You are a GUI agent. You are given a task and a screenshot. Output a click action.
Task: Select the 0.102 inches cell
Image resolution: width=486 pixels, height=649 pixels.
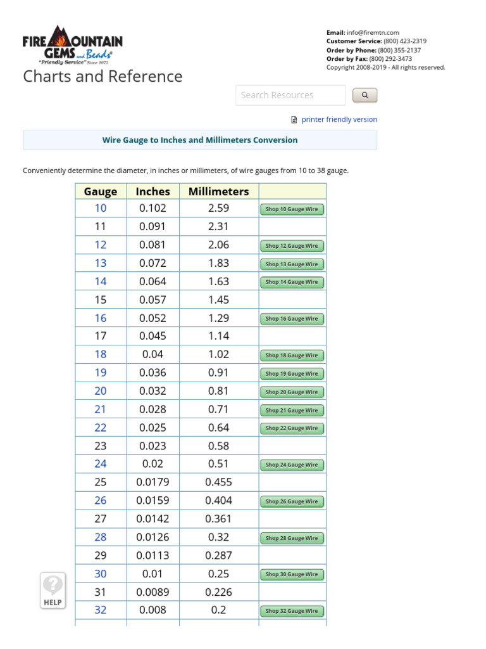tap(153, 208)
